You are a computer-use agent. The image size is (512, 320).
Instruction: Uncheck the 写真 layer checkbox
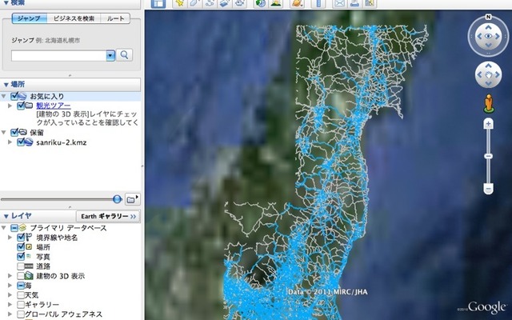click(x=21, y=256)
